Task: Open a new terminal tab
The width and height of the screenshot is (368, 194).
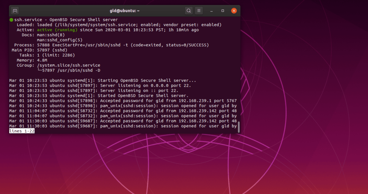Action: tap(15, 11)
